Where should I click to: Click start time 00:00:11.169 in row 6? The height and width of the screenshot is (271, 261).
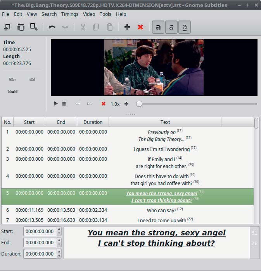click(x=29, y=210)
